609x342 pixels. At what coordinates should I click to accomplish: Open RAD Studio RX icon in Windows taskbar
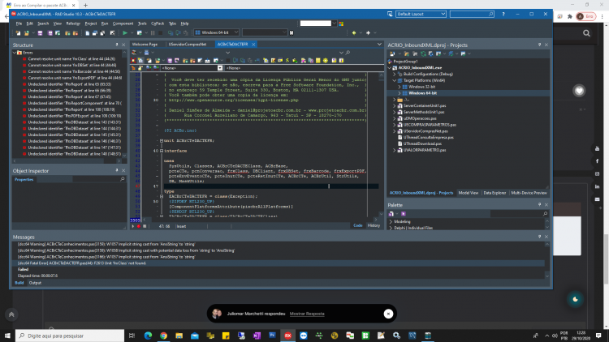click(x=287, y=336)
